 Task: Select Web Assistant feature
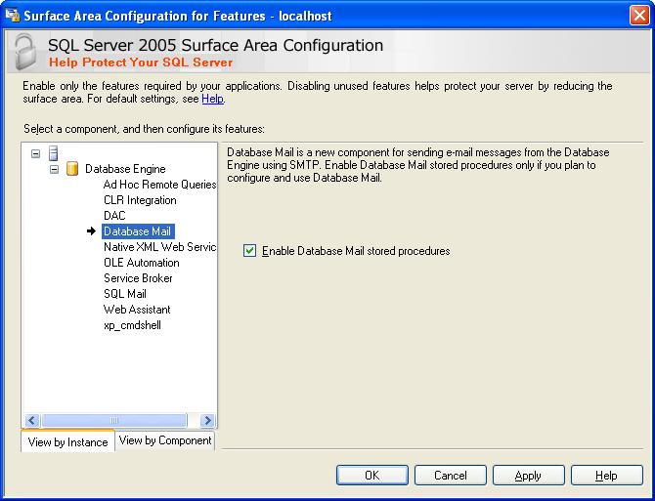137,310
